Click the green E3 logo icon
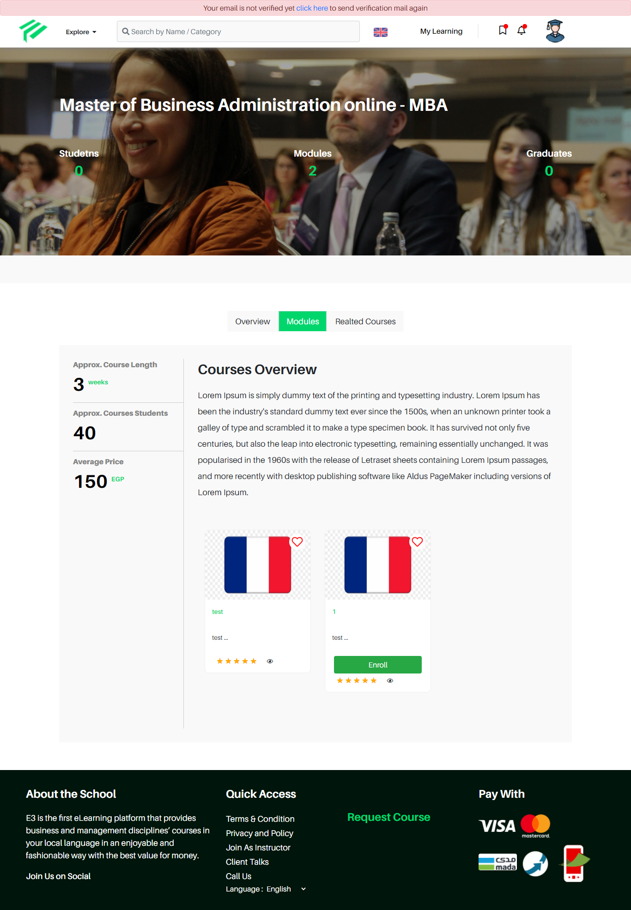Screen dimensions: 631x910 (33, 31)
